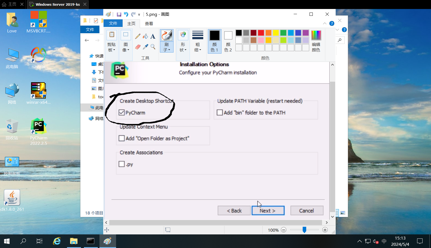Open the navicat desktop shortcut
This screenshot has height=248, width=431.
point(38,58)
